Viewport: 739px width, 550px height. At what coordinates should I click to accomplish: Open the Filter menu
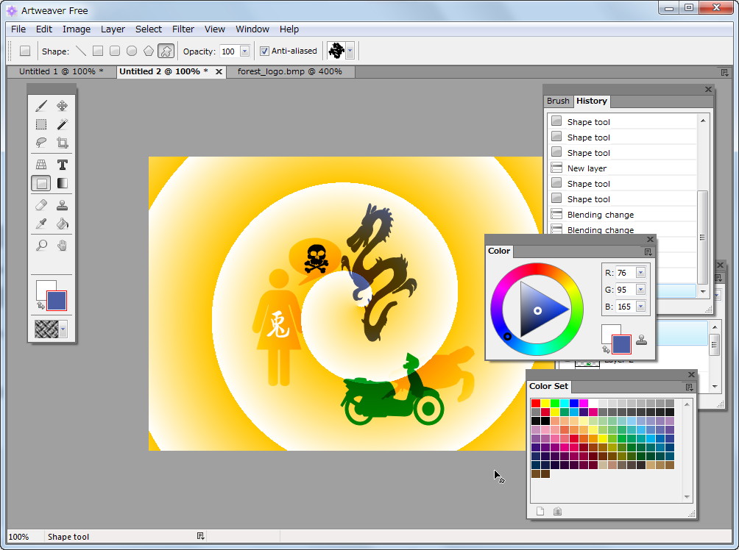point(183,29)
